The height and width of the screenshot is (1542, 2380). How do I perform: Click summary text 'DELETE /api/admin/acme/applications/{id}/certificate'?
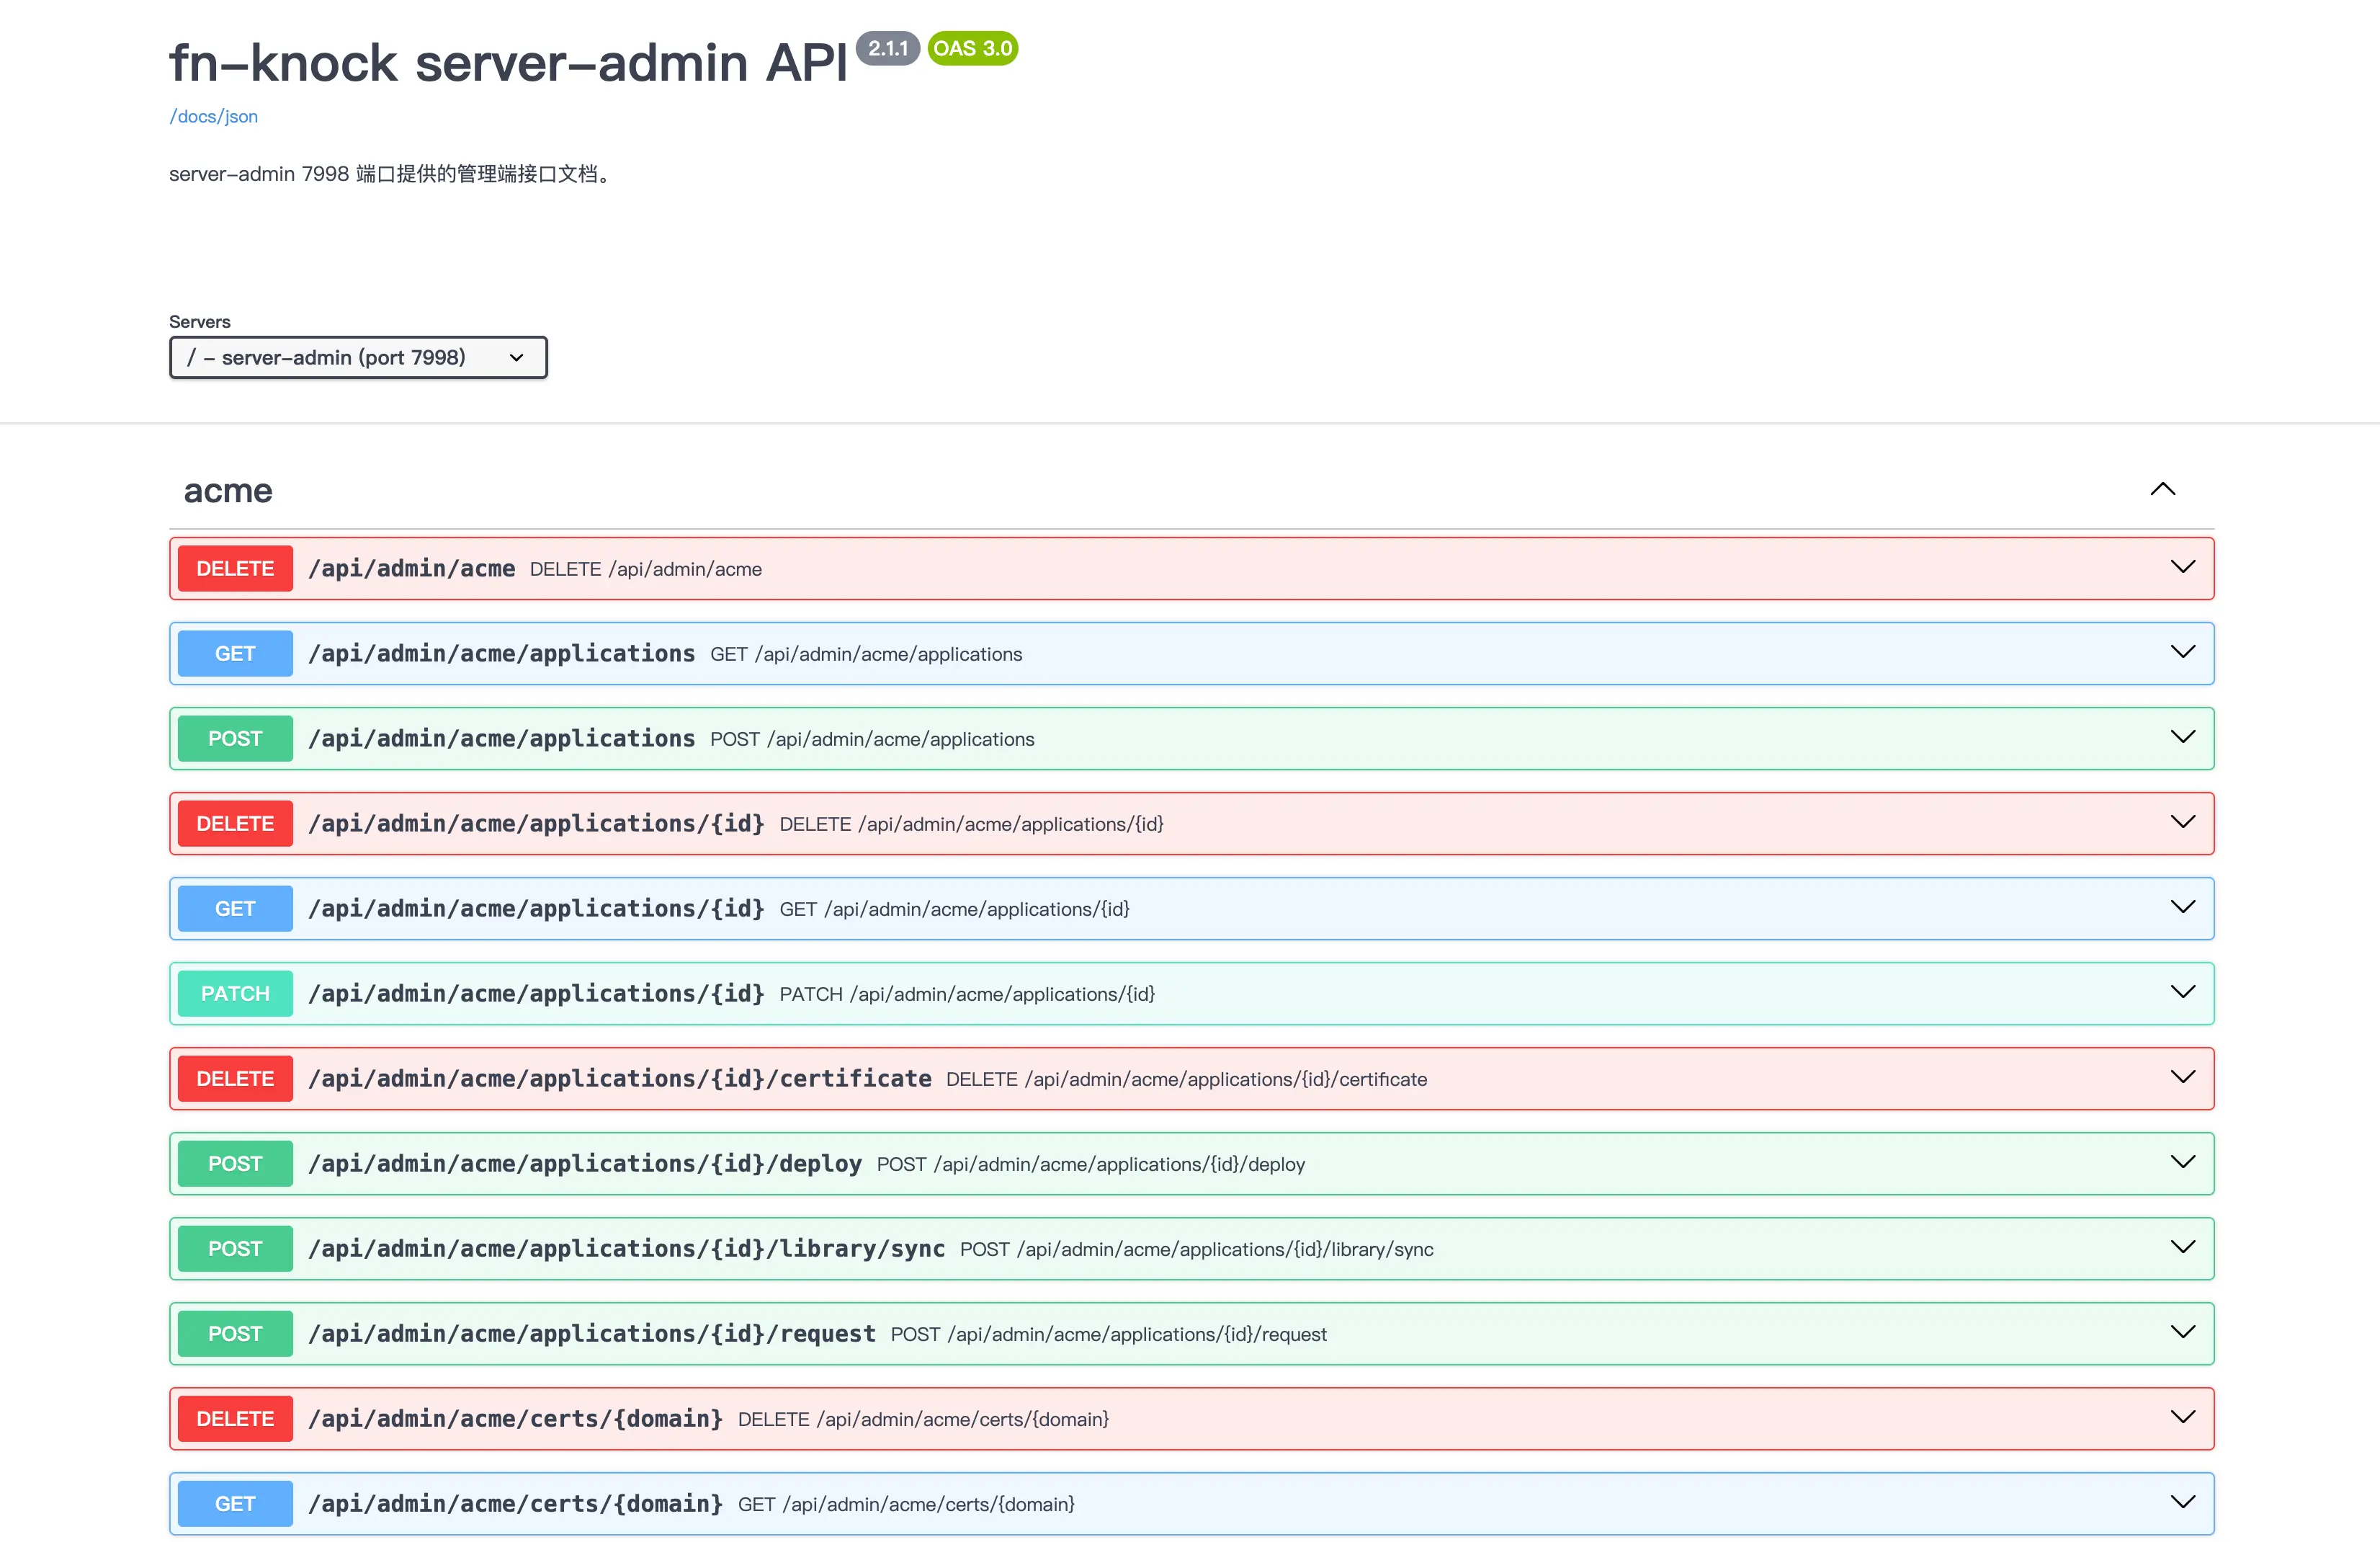(1186, 1079)
